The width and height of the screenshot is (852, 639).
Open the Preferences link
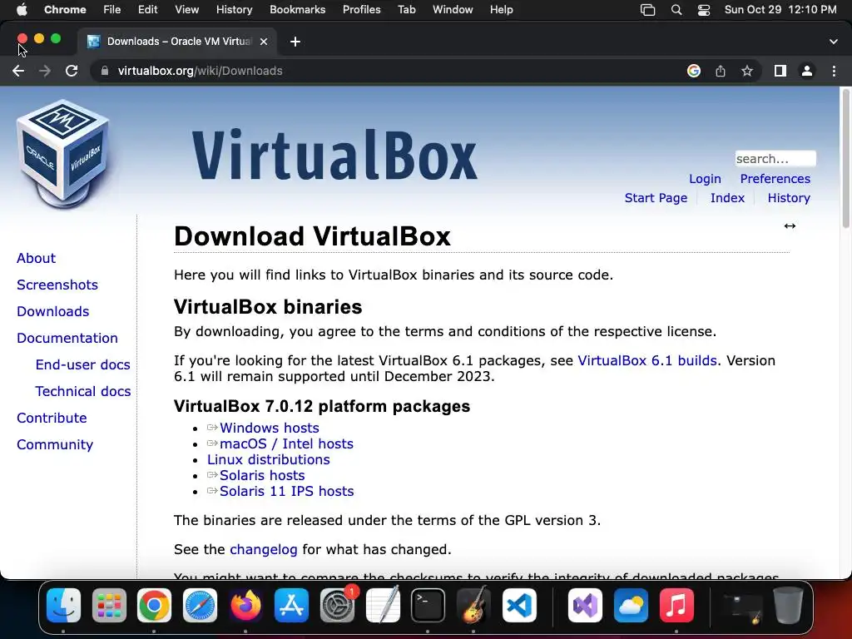[775, 179]
